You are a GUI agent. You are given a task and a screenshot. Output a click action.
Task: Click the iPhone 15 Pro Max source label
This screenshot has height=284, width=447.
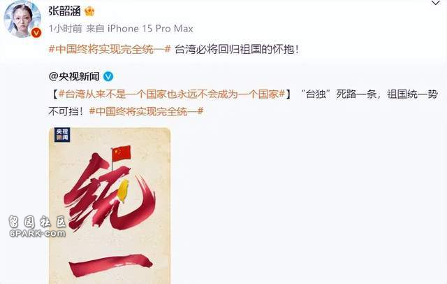(150, 29)
